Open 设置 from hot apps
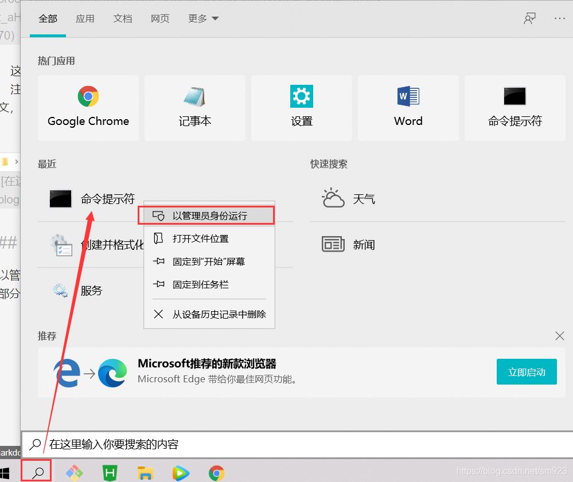Viewport: 573px width, 482px height. (x=301, y=108)
